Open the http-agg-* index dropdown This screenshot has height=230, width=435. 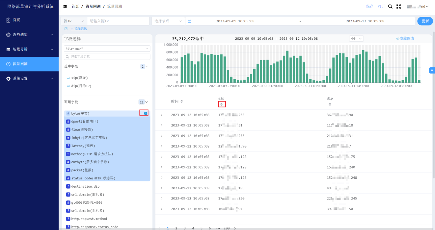[x=107, y=48]
